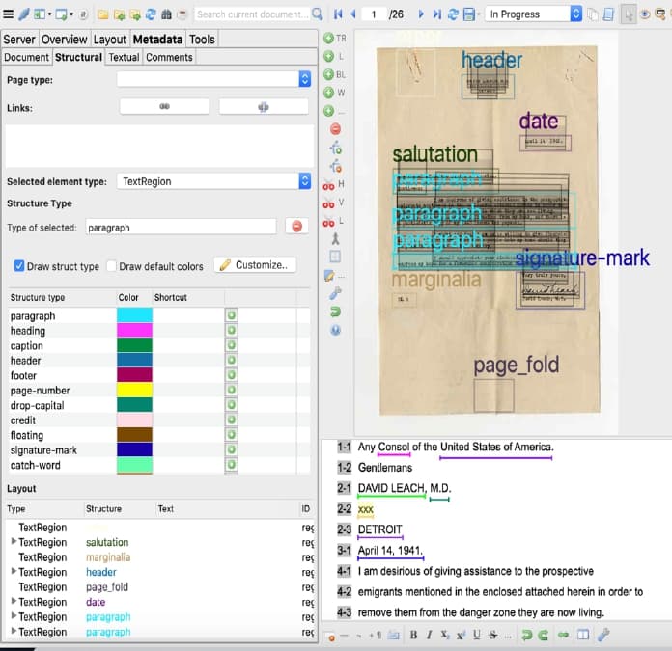Click the right Links break button
Image resolution: width=672 pixels, height=651 pixels.
click(x=264, y=107)
